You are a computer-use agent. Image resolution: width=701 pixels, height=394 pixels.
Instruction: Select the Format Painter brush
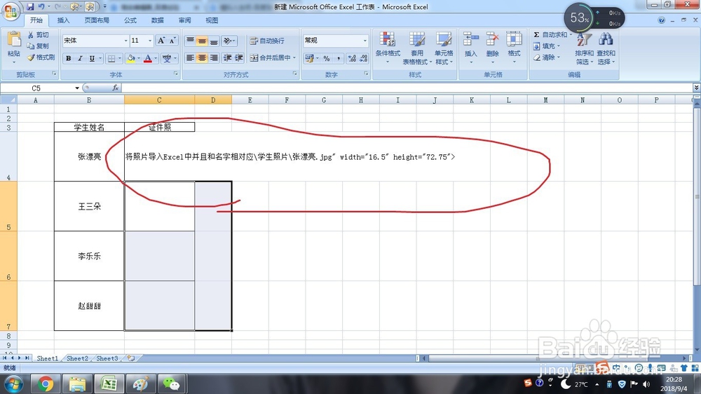point(31,57)
